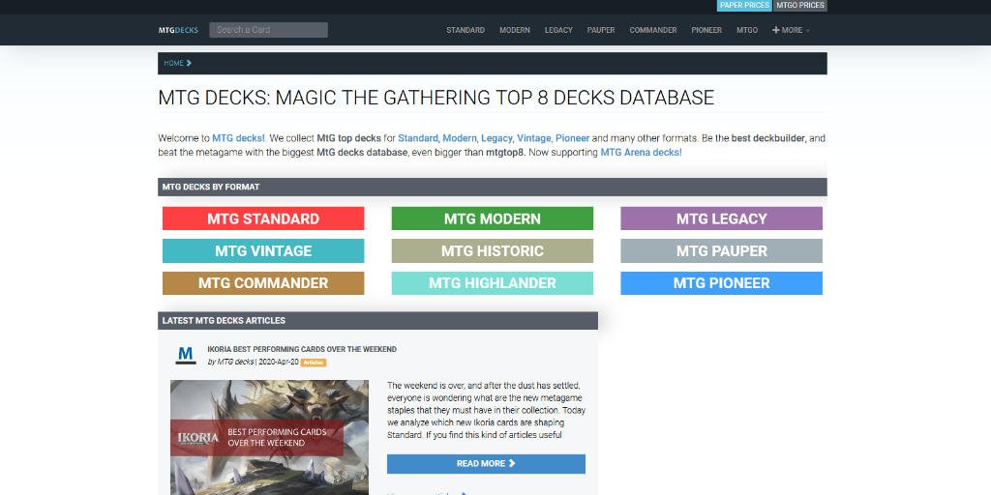991x495 pixels.
Task: Click the READ MORE button
Action: [x=486, y=463]
